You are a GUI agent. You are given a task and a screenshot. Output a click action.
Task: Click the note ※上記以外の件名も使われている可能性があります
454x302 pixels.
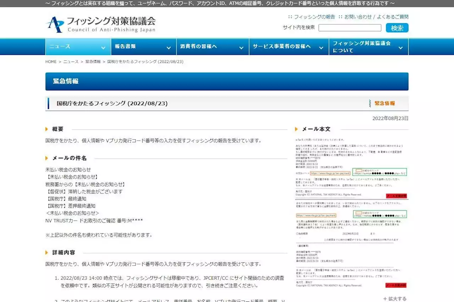pos(99,235)
